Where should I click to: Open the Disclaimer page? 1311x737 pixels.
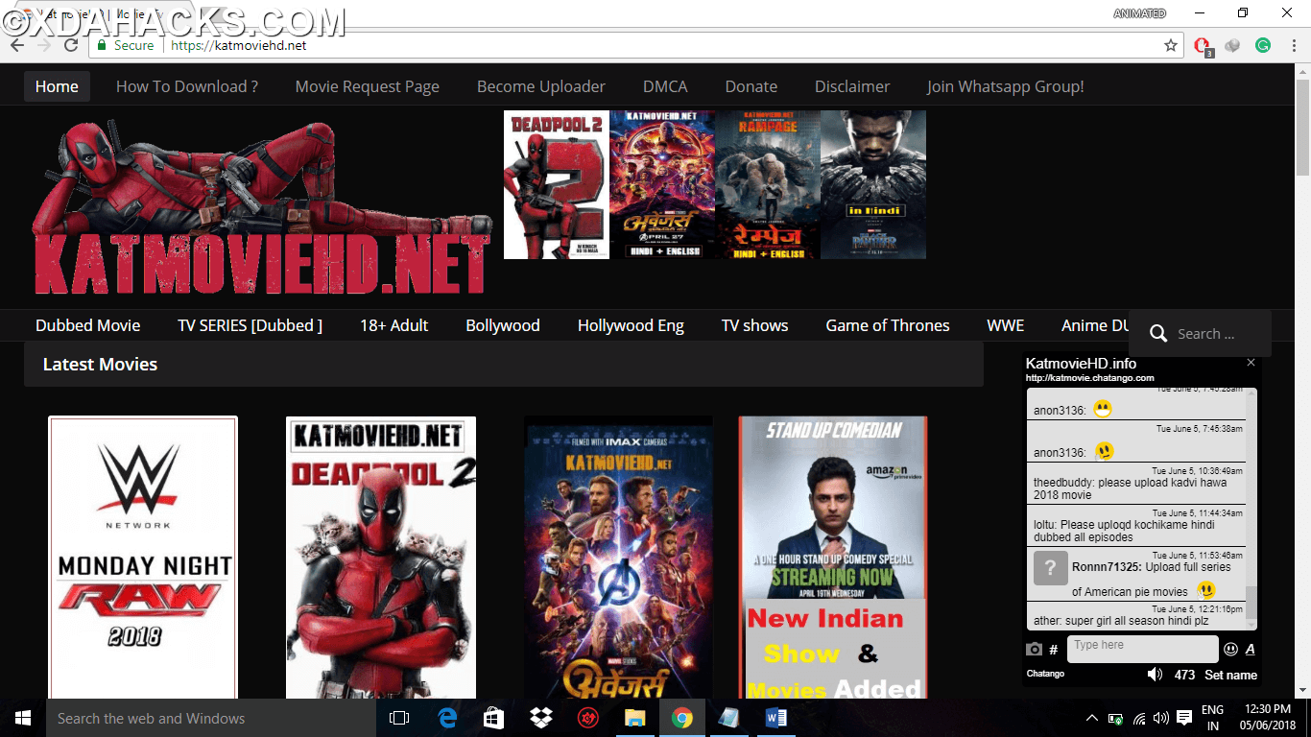coord(852,86)
